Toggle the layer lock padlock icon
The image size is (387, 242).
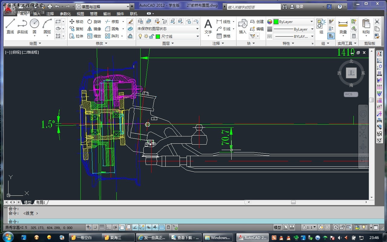(152, 36)
